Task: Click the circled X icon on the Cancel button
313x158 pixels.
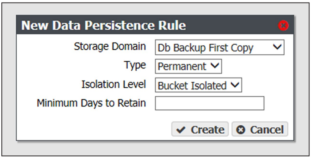Action: pos(240,130)
